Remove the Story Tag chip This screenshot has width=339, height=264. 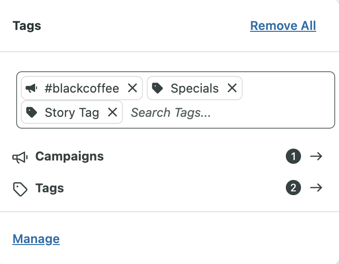(113, 113)
